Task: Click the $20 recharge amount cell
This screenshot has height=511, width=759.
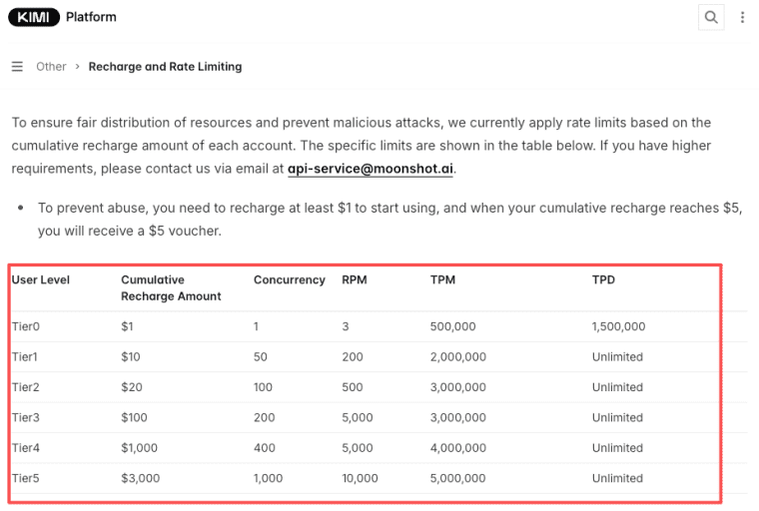Action: coord(132,387)
